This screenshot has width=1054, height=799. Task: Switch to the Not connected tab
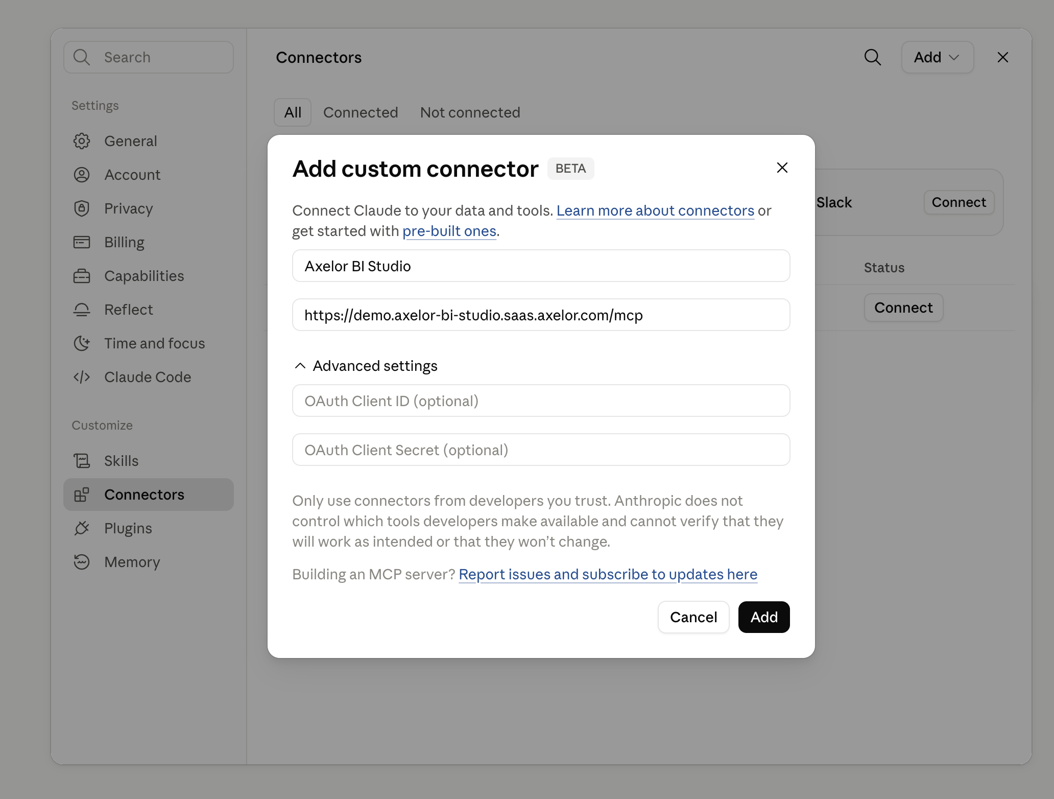pyautogui.click(x=470, y=112)
